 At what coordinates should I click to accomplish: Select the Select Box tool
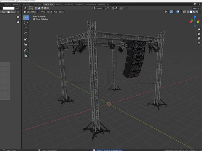[x=26, y=18]
